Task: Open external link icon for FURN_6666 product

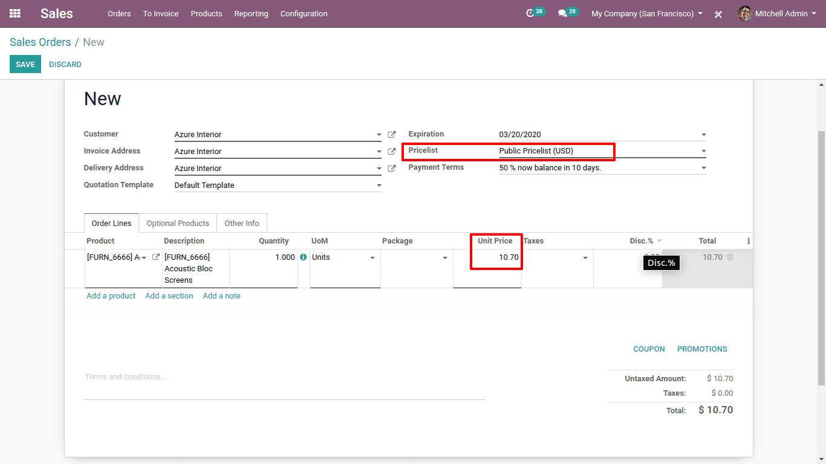Action: [x=156, y=257]
